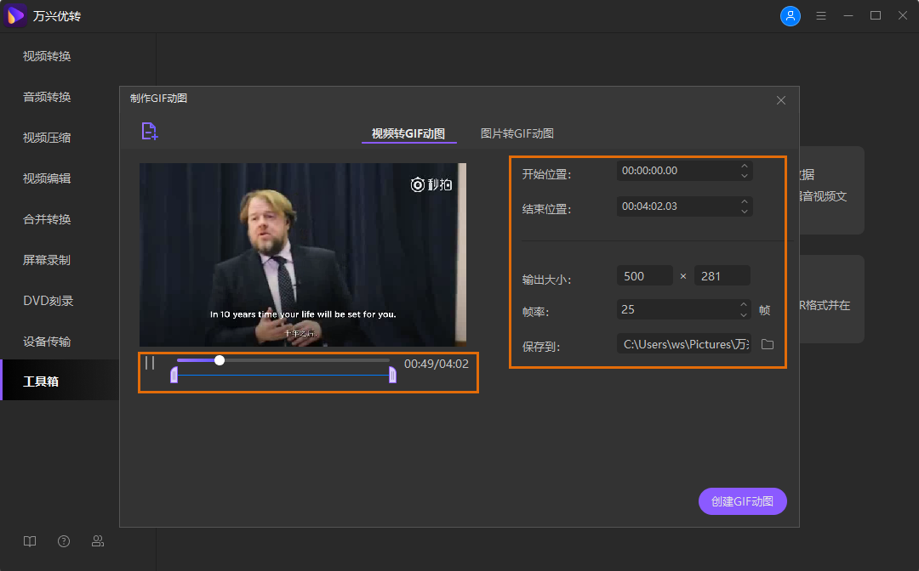Decrease the end position time
919x571 pixels.
(745, 211)
